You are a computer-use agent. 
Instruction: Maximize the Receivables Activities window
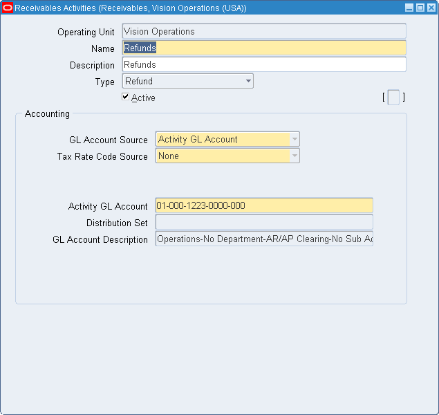(x=420, y=8)
